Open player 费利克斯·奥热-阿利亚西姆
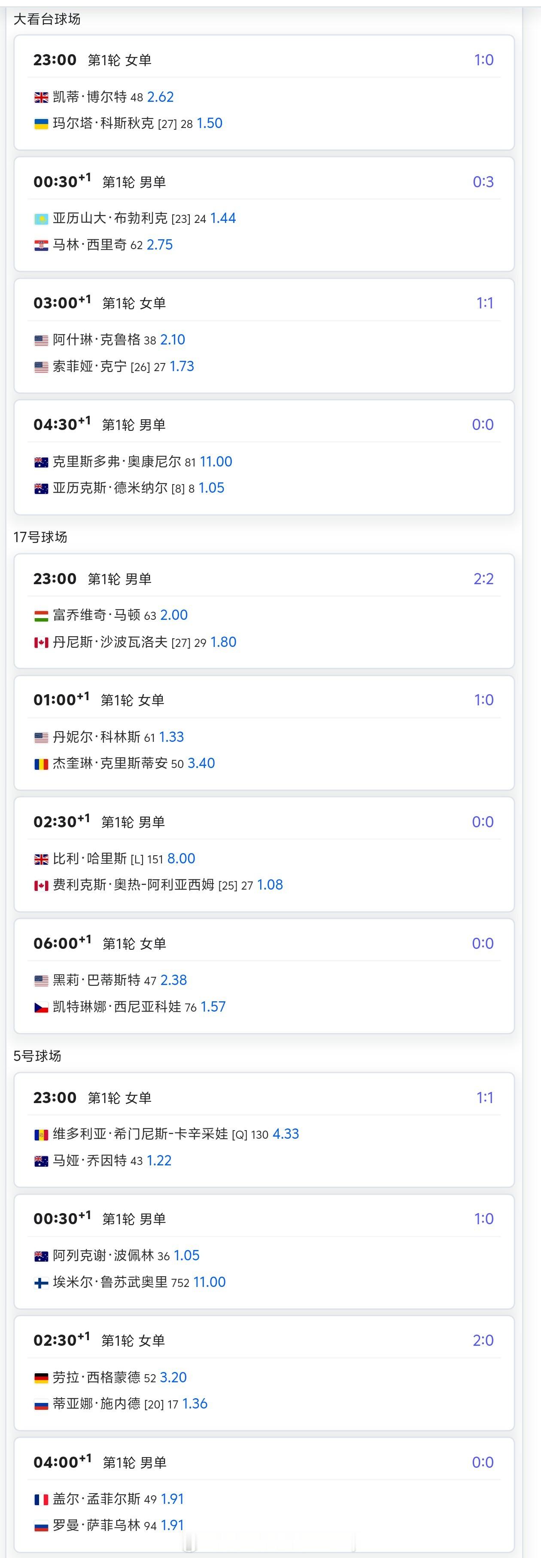541x1558 pixels. click(x=134, y=885)
